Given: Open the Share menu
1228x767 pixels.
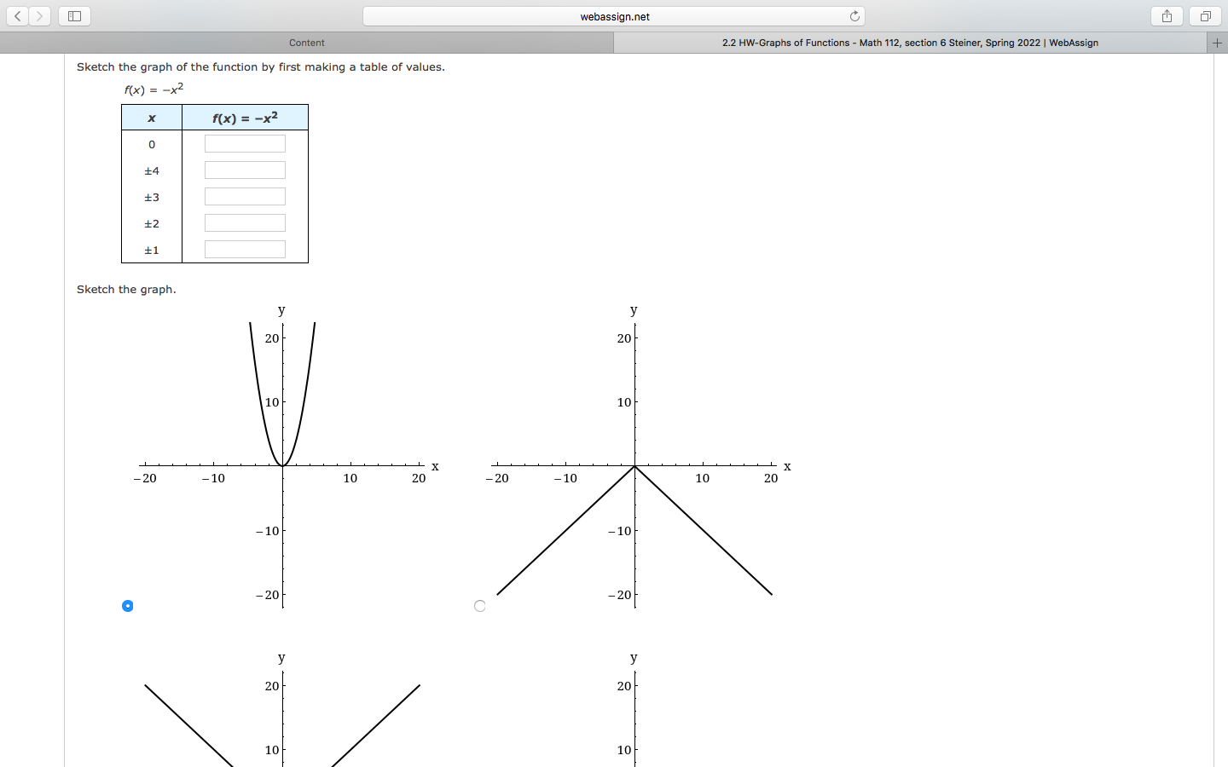Looking at the screenshot, I should (x=1167, y=16).
